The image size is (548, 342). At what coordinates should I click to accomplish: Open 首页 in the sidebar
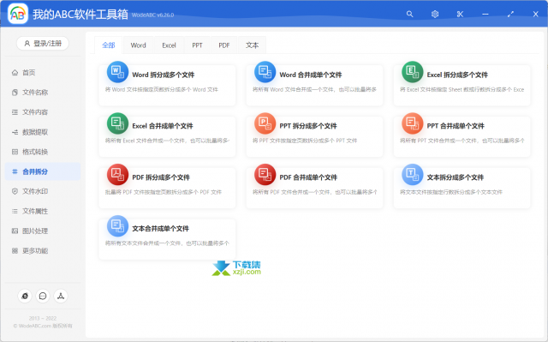[x=43, y=73]
